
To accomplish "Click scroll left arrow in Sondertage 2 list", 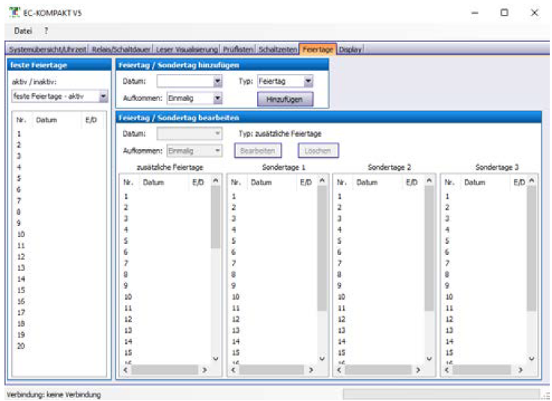I will (339, 370).
